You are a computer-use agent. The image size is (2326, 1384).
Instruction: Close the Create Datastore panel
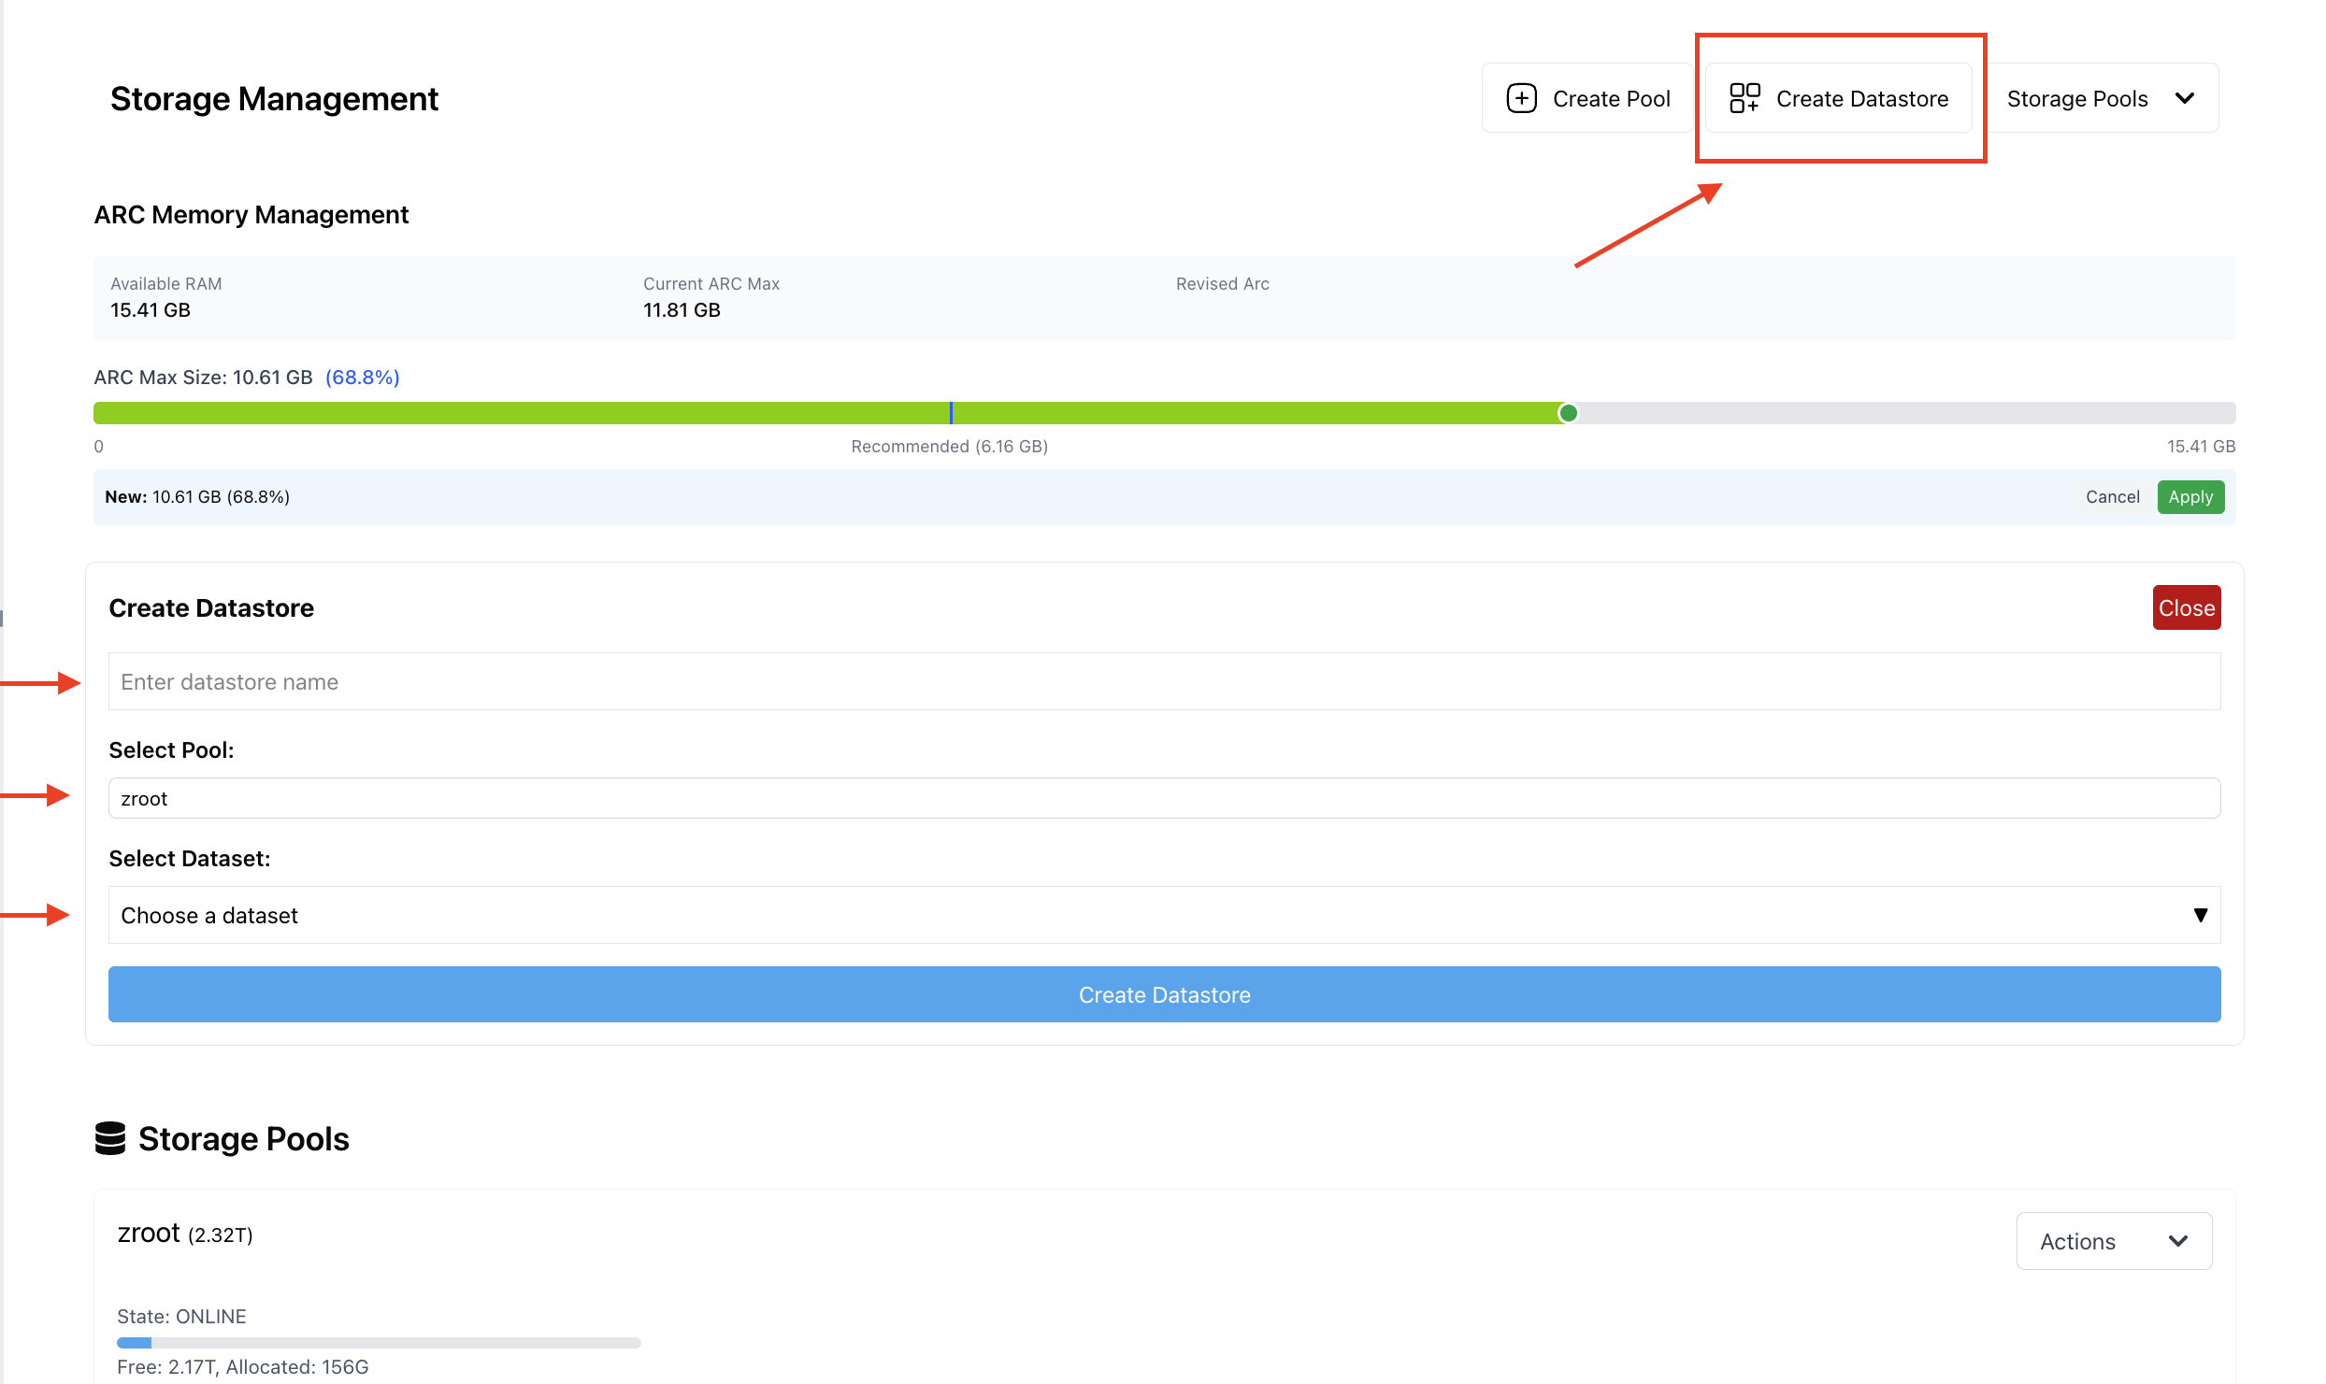2187,607
